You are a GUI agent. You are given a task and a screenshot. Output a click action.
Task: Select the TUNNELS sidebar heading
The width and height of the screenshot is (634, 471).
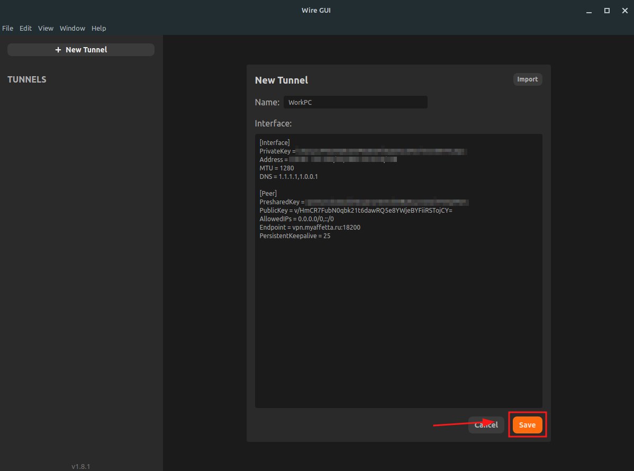pyautogui.click(x=26, y=79)
